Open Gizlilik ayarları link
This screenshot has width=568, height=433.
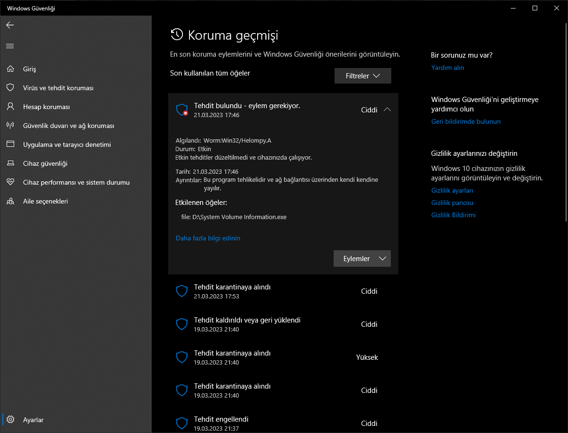coord(452,190)
